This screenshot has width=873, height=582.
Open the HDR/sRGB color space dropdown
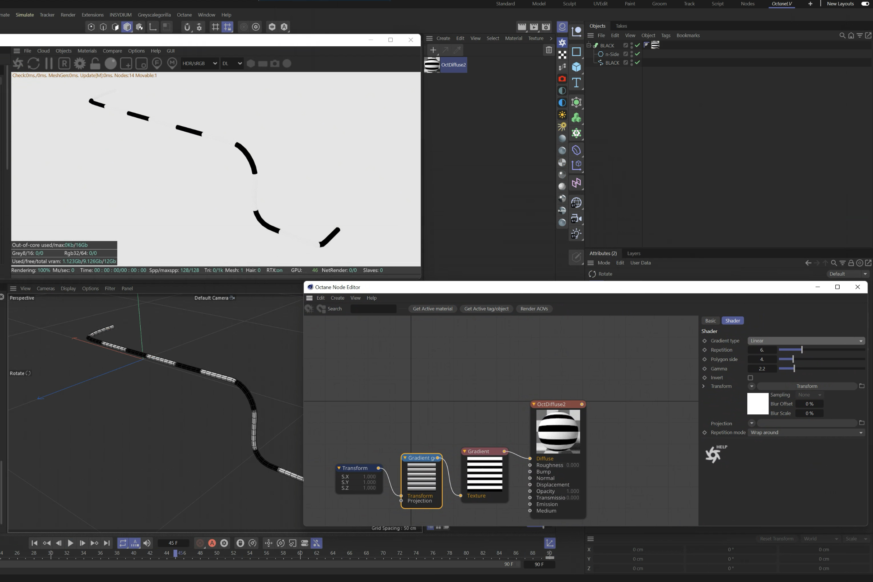pos(200,64)
